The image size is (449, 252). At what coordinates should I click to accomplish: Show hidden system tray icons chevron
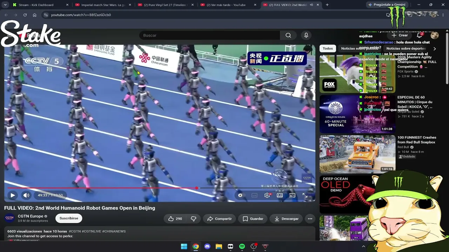363,246
